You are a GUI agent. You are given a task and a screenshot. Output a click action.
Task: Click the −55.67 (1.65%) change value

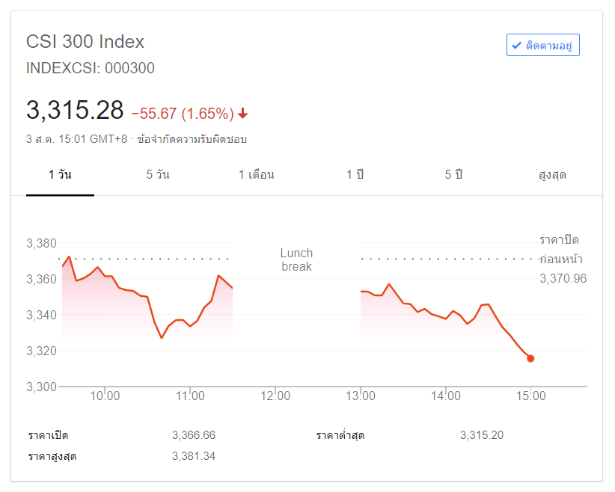click(x=183, y=114)
